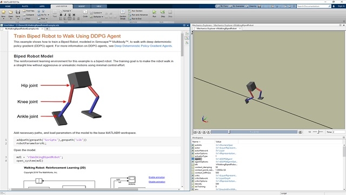The width and height of the screenshot is (346, 195).
Task: Open the Go To dropdown
Action: 43,15
